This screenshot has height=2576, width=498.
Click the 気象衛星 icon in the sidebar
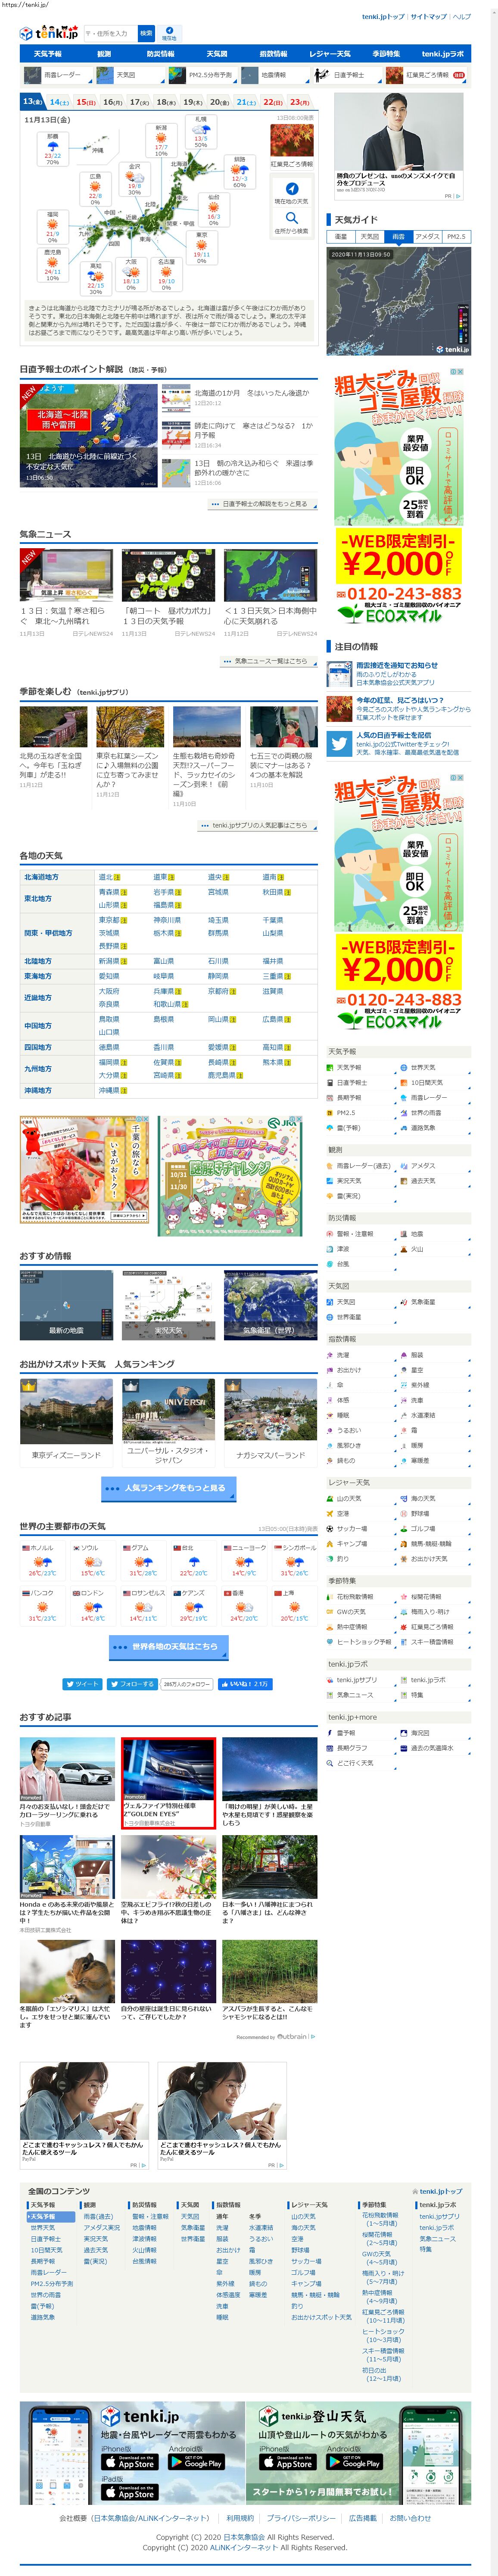click(x=404, y=1302)
